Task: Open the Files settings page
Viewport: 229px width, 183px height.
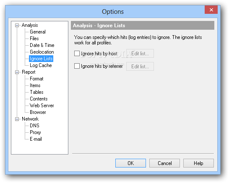Action: [x=34, y=39]
